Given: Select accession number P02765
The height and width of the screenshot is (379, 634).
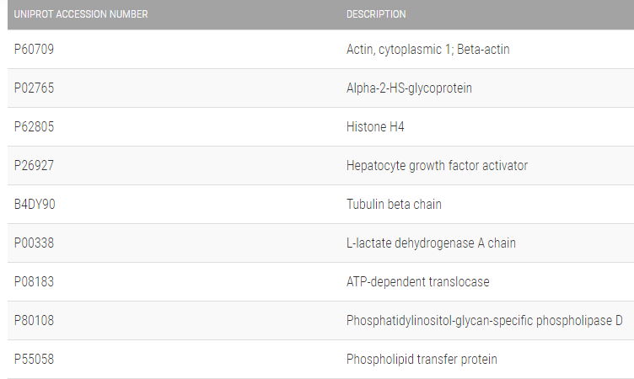Looking at the screenshot, I should (35, 88).
